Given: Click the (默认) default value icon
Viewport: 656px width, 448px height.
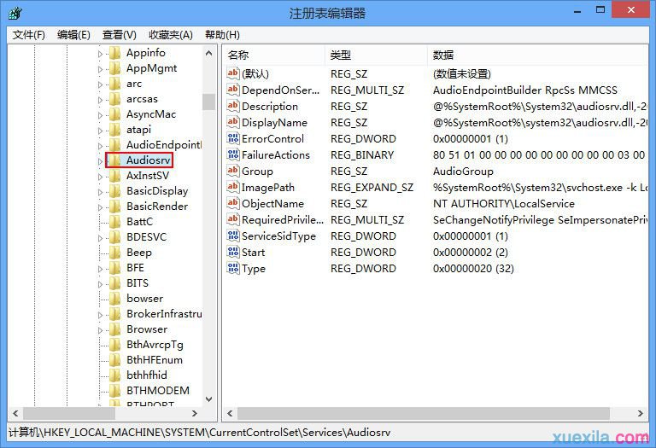Looking at the screenshot, I should (232, 73).
